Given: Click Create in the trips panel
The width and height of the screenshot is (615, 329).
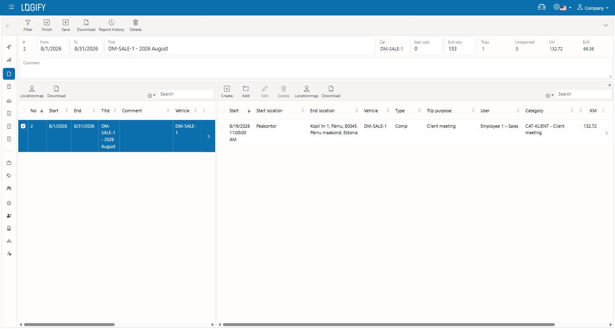Looking at the screenshot, I should tap(227, 92).
